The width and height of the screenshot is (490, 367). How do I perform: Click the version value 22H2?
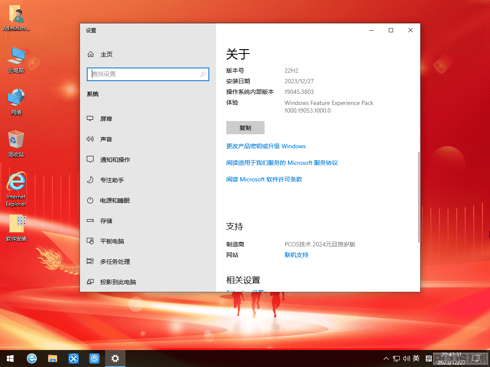click(x=291, y=71)
